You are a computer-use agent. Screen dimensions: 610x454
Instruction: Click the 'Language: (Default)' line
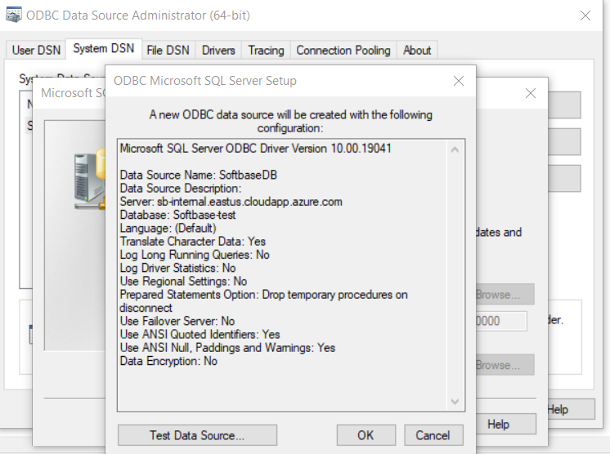click(168, 229)
